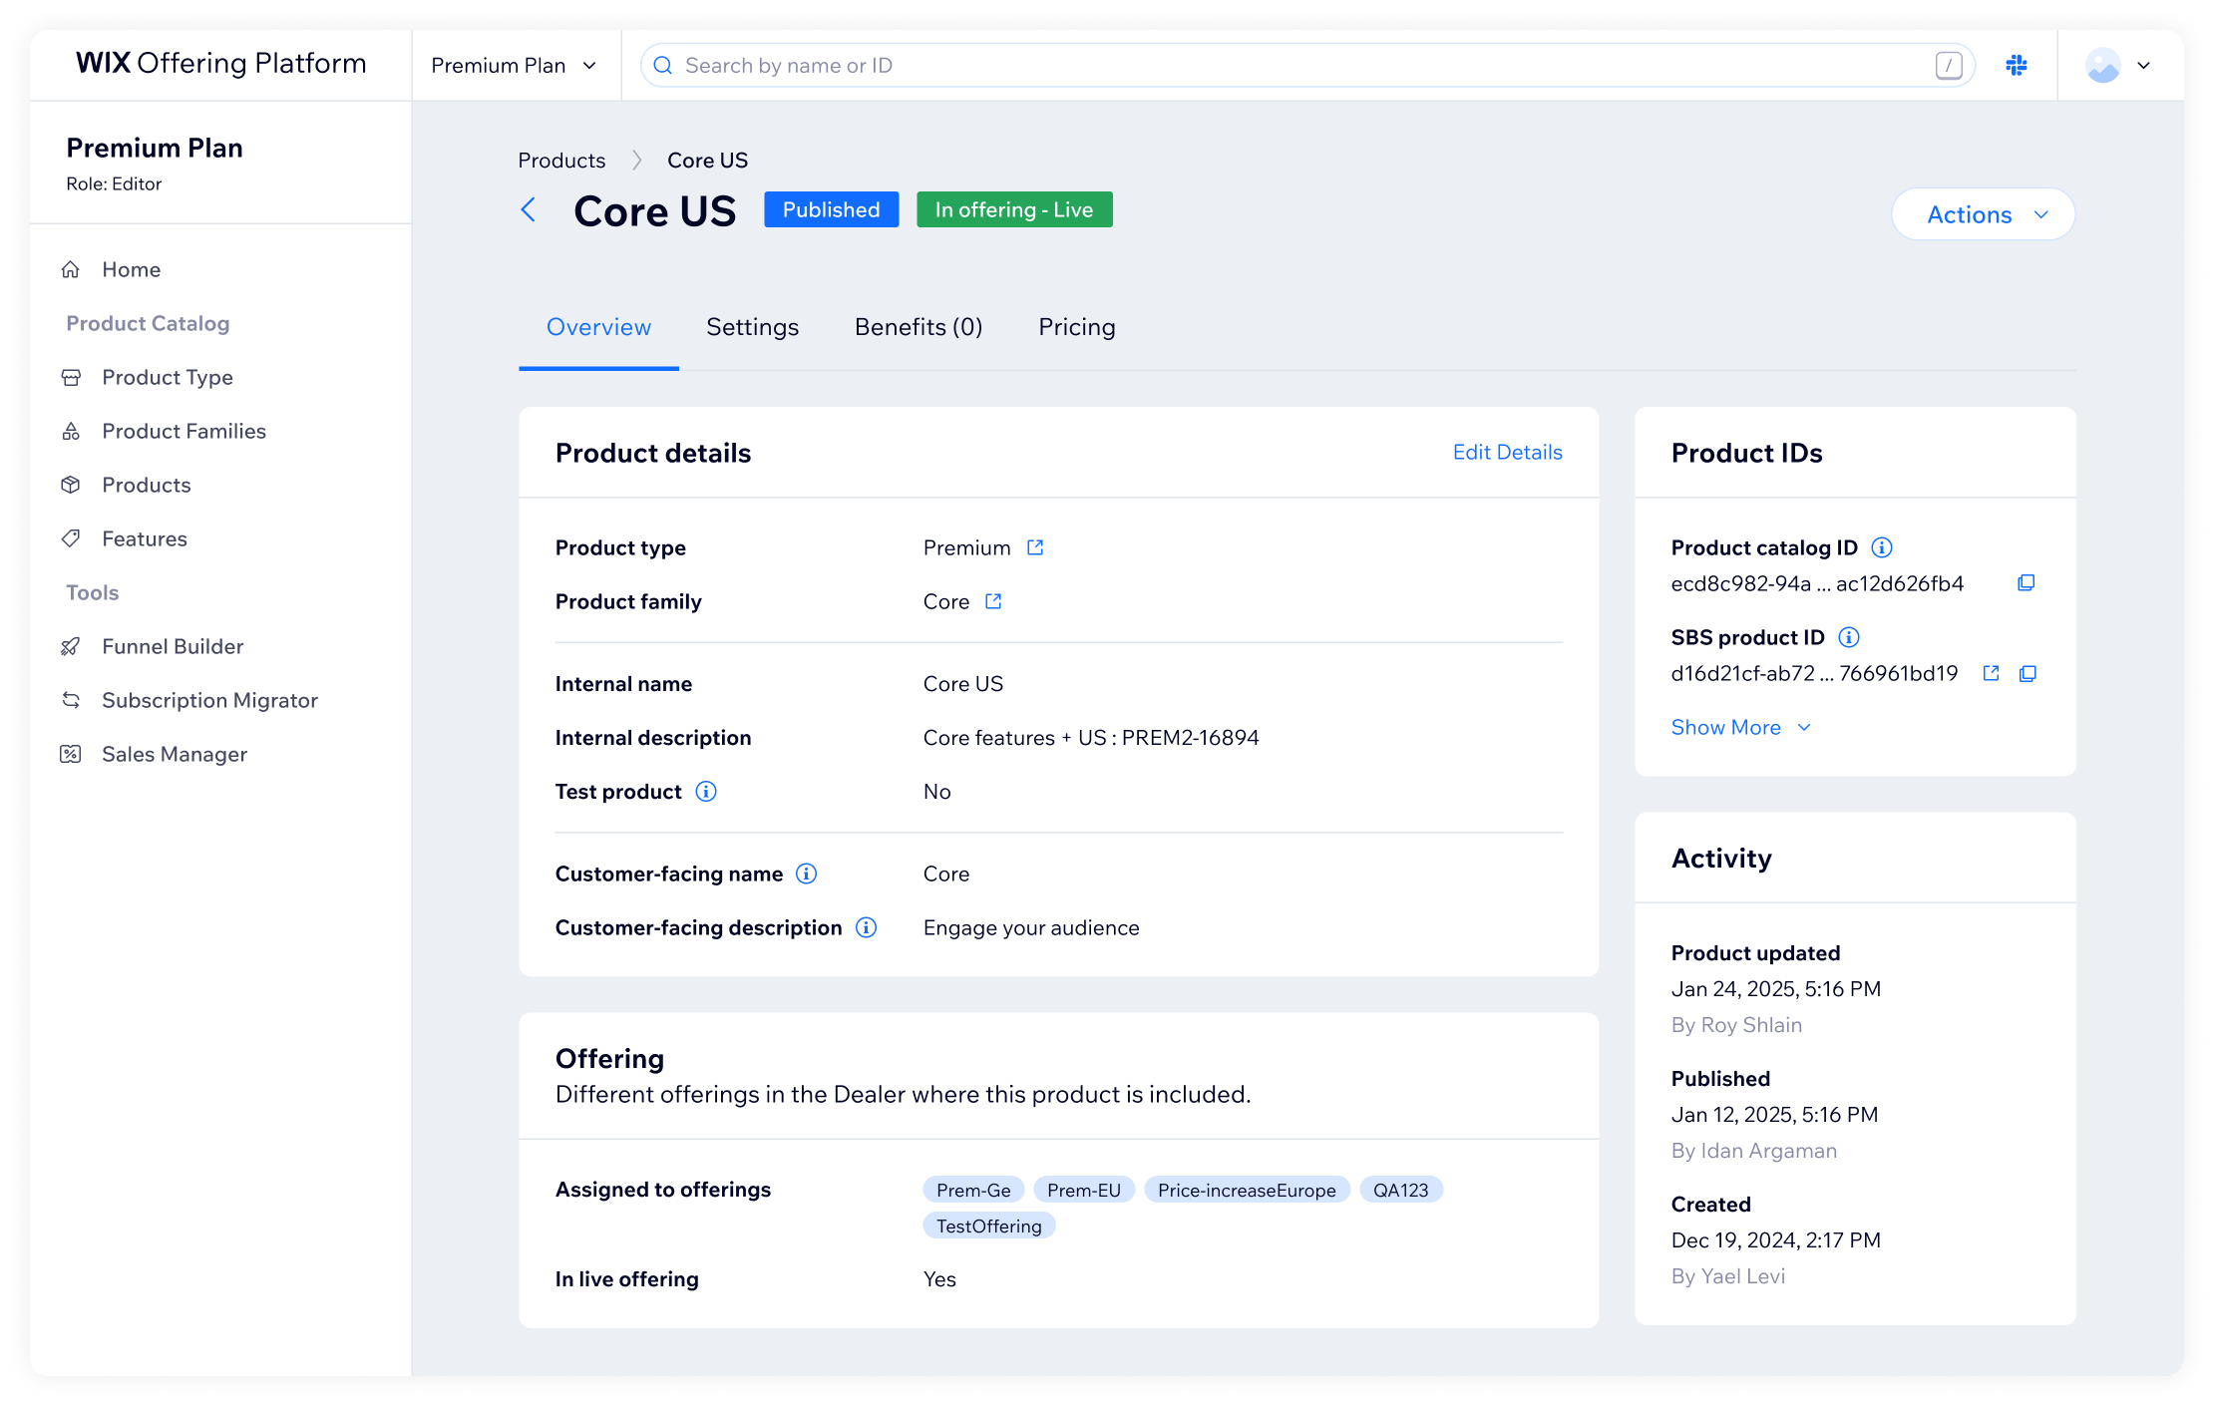
Task: Click the Features tag icon
Action: pos(71,538)
